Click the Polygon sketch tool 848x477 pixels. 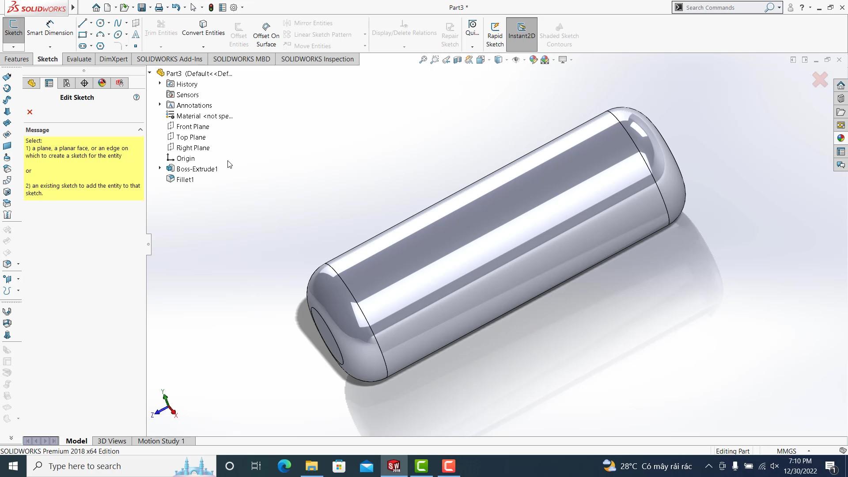click(100, 46)
